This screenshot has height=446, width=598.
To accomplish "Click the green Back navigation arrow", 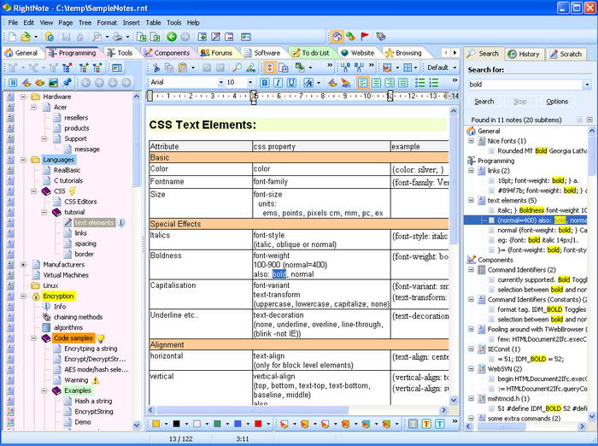I will 172,37.
